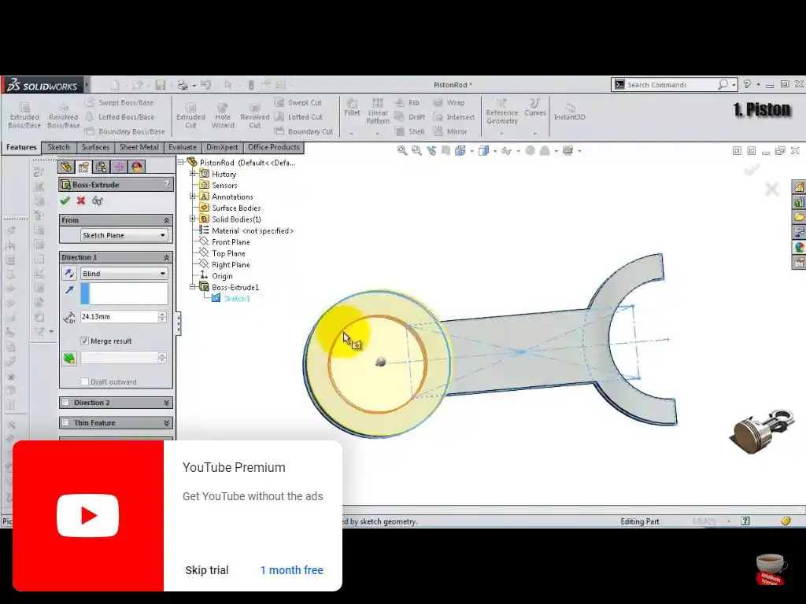Enable the Direction 2 checkbox
The width and height of the screenshot is (806, 604).
(65, 403)
